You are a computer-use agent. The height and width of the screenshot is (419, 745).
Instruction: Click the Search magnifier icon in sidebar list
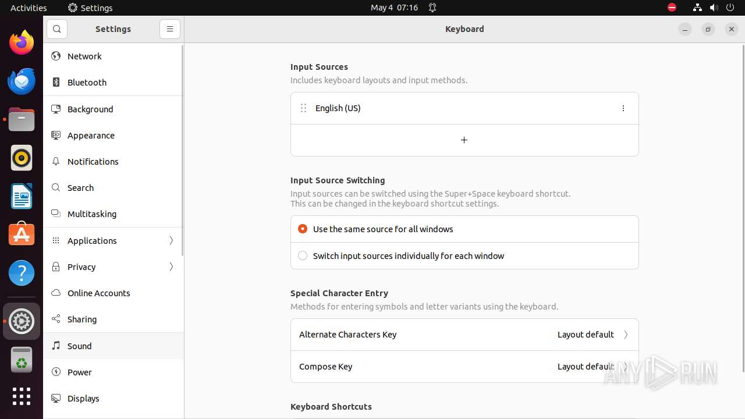[56, 187]
